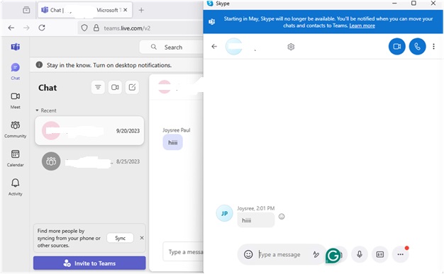Select the Chat Microsoft Teams tab
444x274 pixels.
tap(85, 10)
